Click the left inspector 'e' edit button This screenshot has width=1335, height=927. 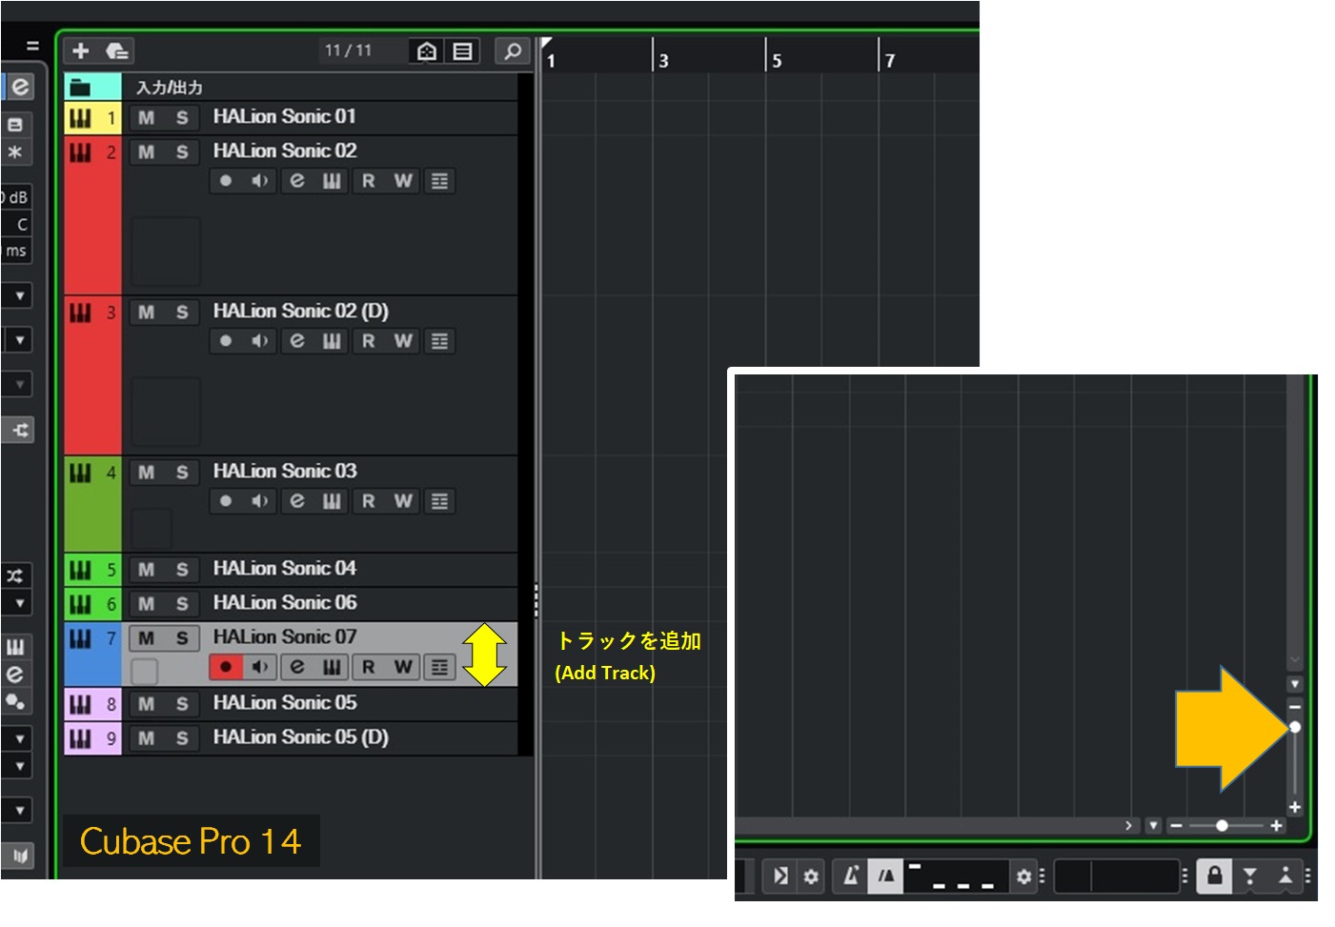click(x=19, y=87)
